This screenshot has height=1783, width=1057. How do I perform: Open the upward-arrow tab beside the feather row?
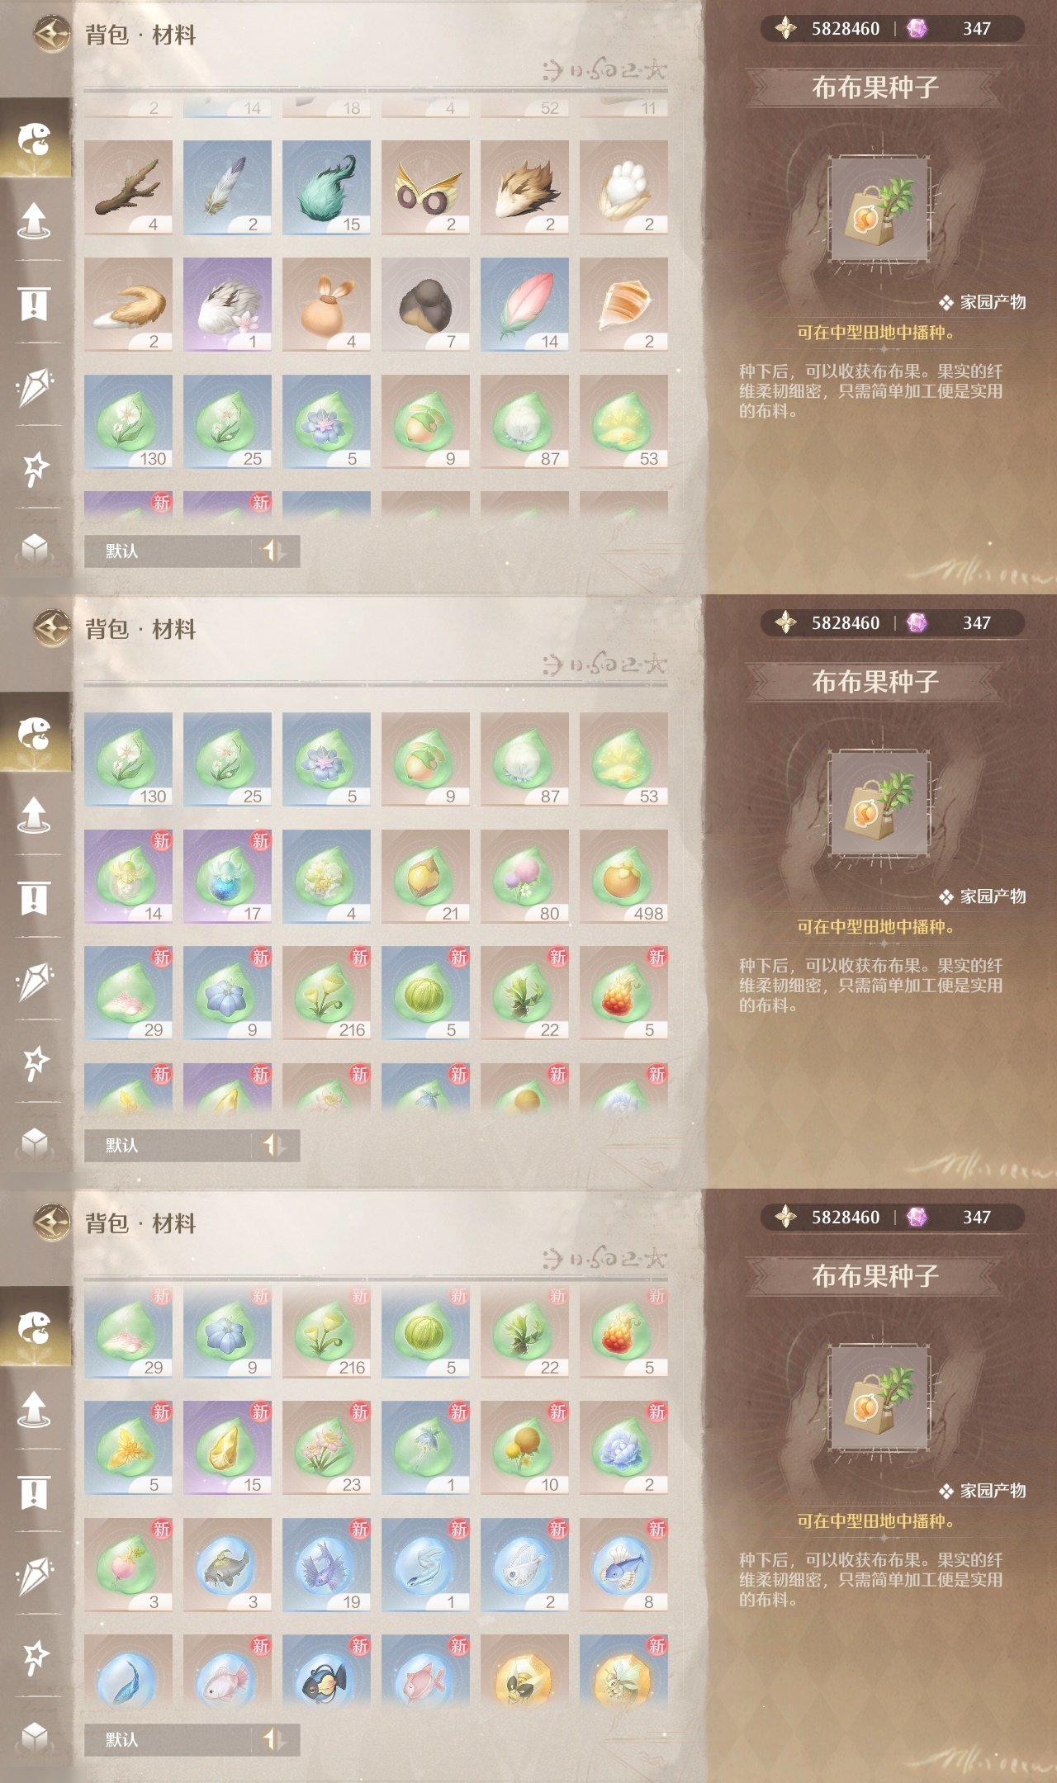[34, 220]
